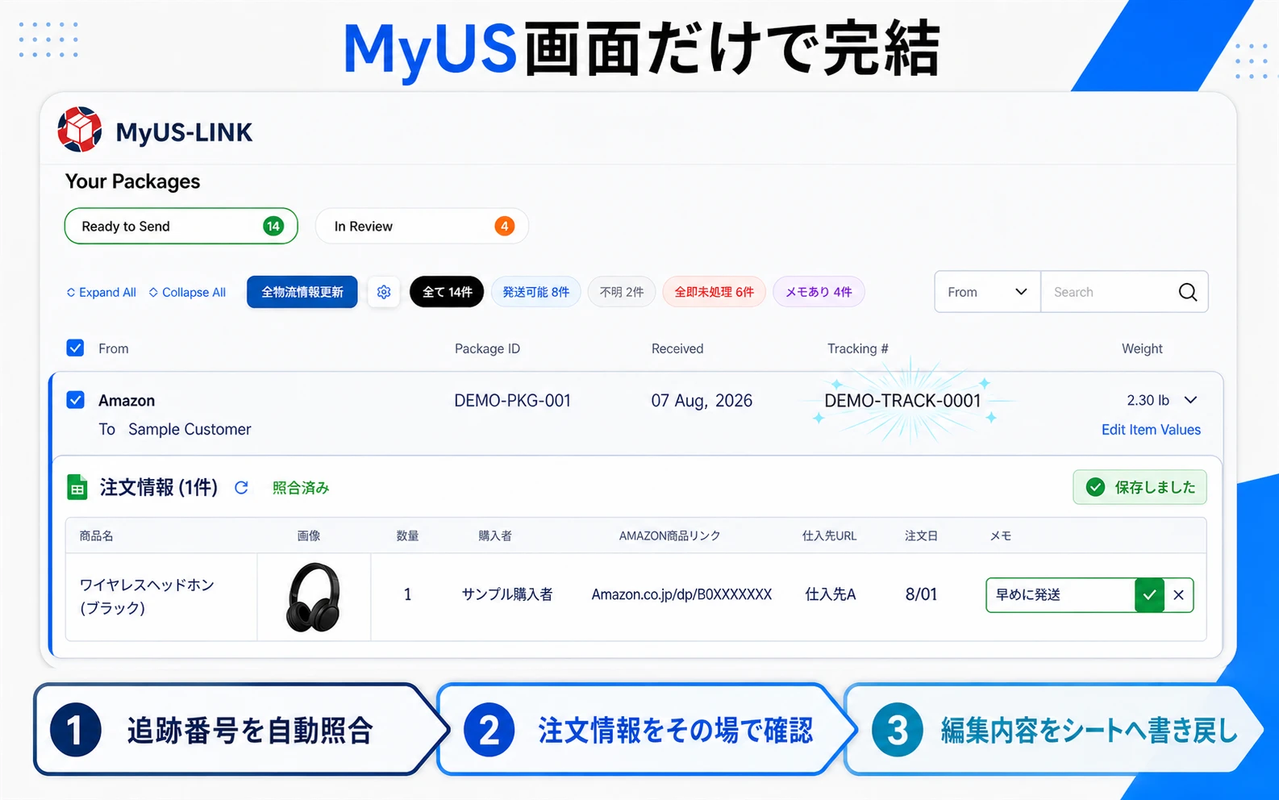This screenshot has width=1279, height=800.
Task: Filter by 不明 2件 chip
Action: coord(622,292)
